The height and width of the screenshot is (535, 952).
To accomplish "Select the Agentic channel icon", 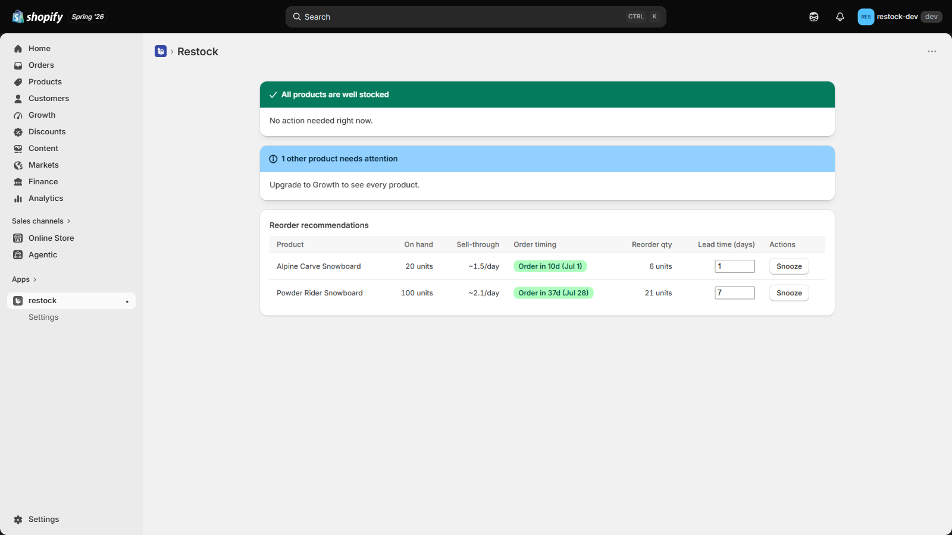I will [18, 255].
